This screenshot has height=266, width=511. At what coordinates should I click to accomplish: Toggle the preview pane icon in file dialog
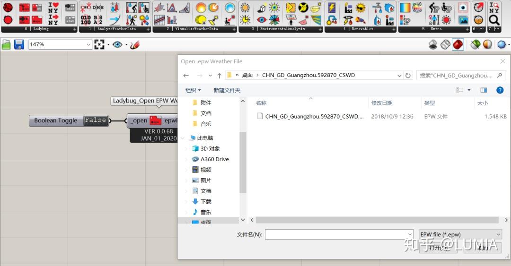pos(483,90)
